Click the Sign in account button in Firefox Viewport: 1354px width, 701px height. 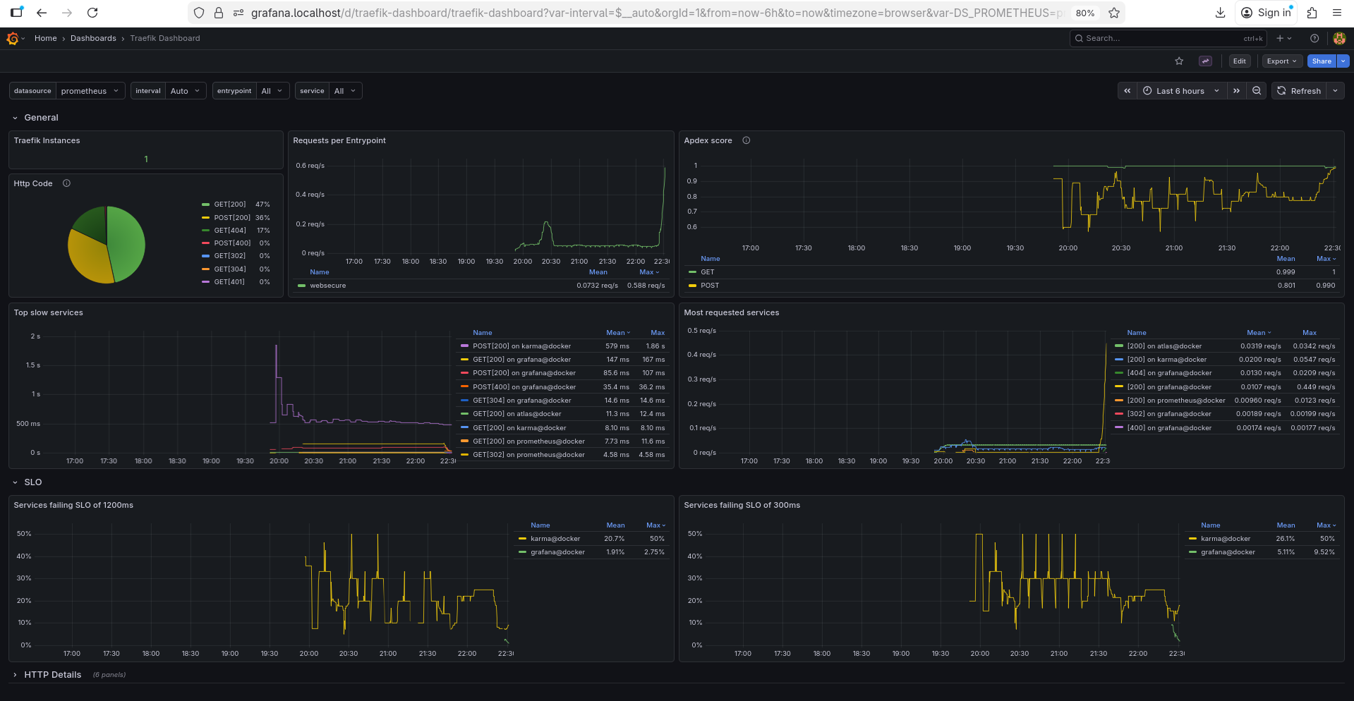[1267, 13]
